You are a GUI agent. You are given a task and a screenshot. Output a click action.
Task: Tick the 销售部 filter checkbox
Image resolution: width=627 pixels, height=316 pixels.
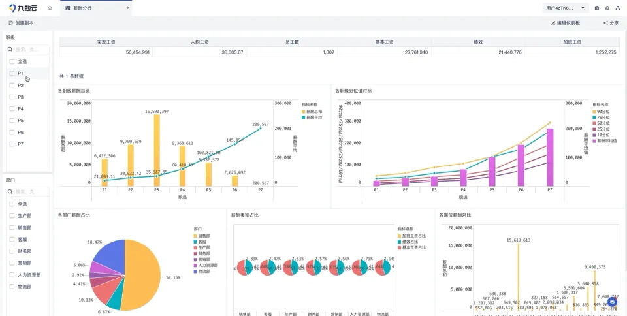click(12, 228)
